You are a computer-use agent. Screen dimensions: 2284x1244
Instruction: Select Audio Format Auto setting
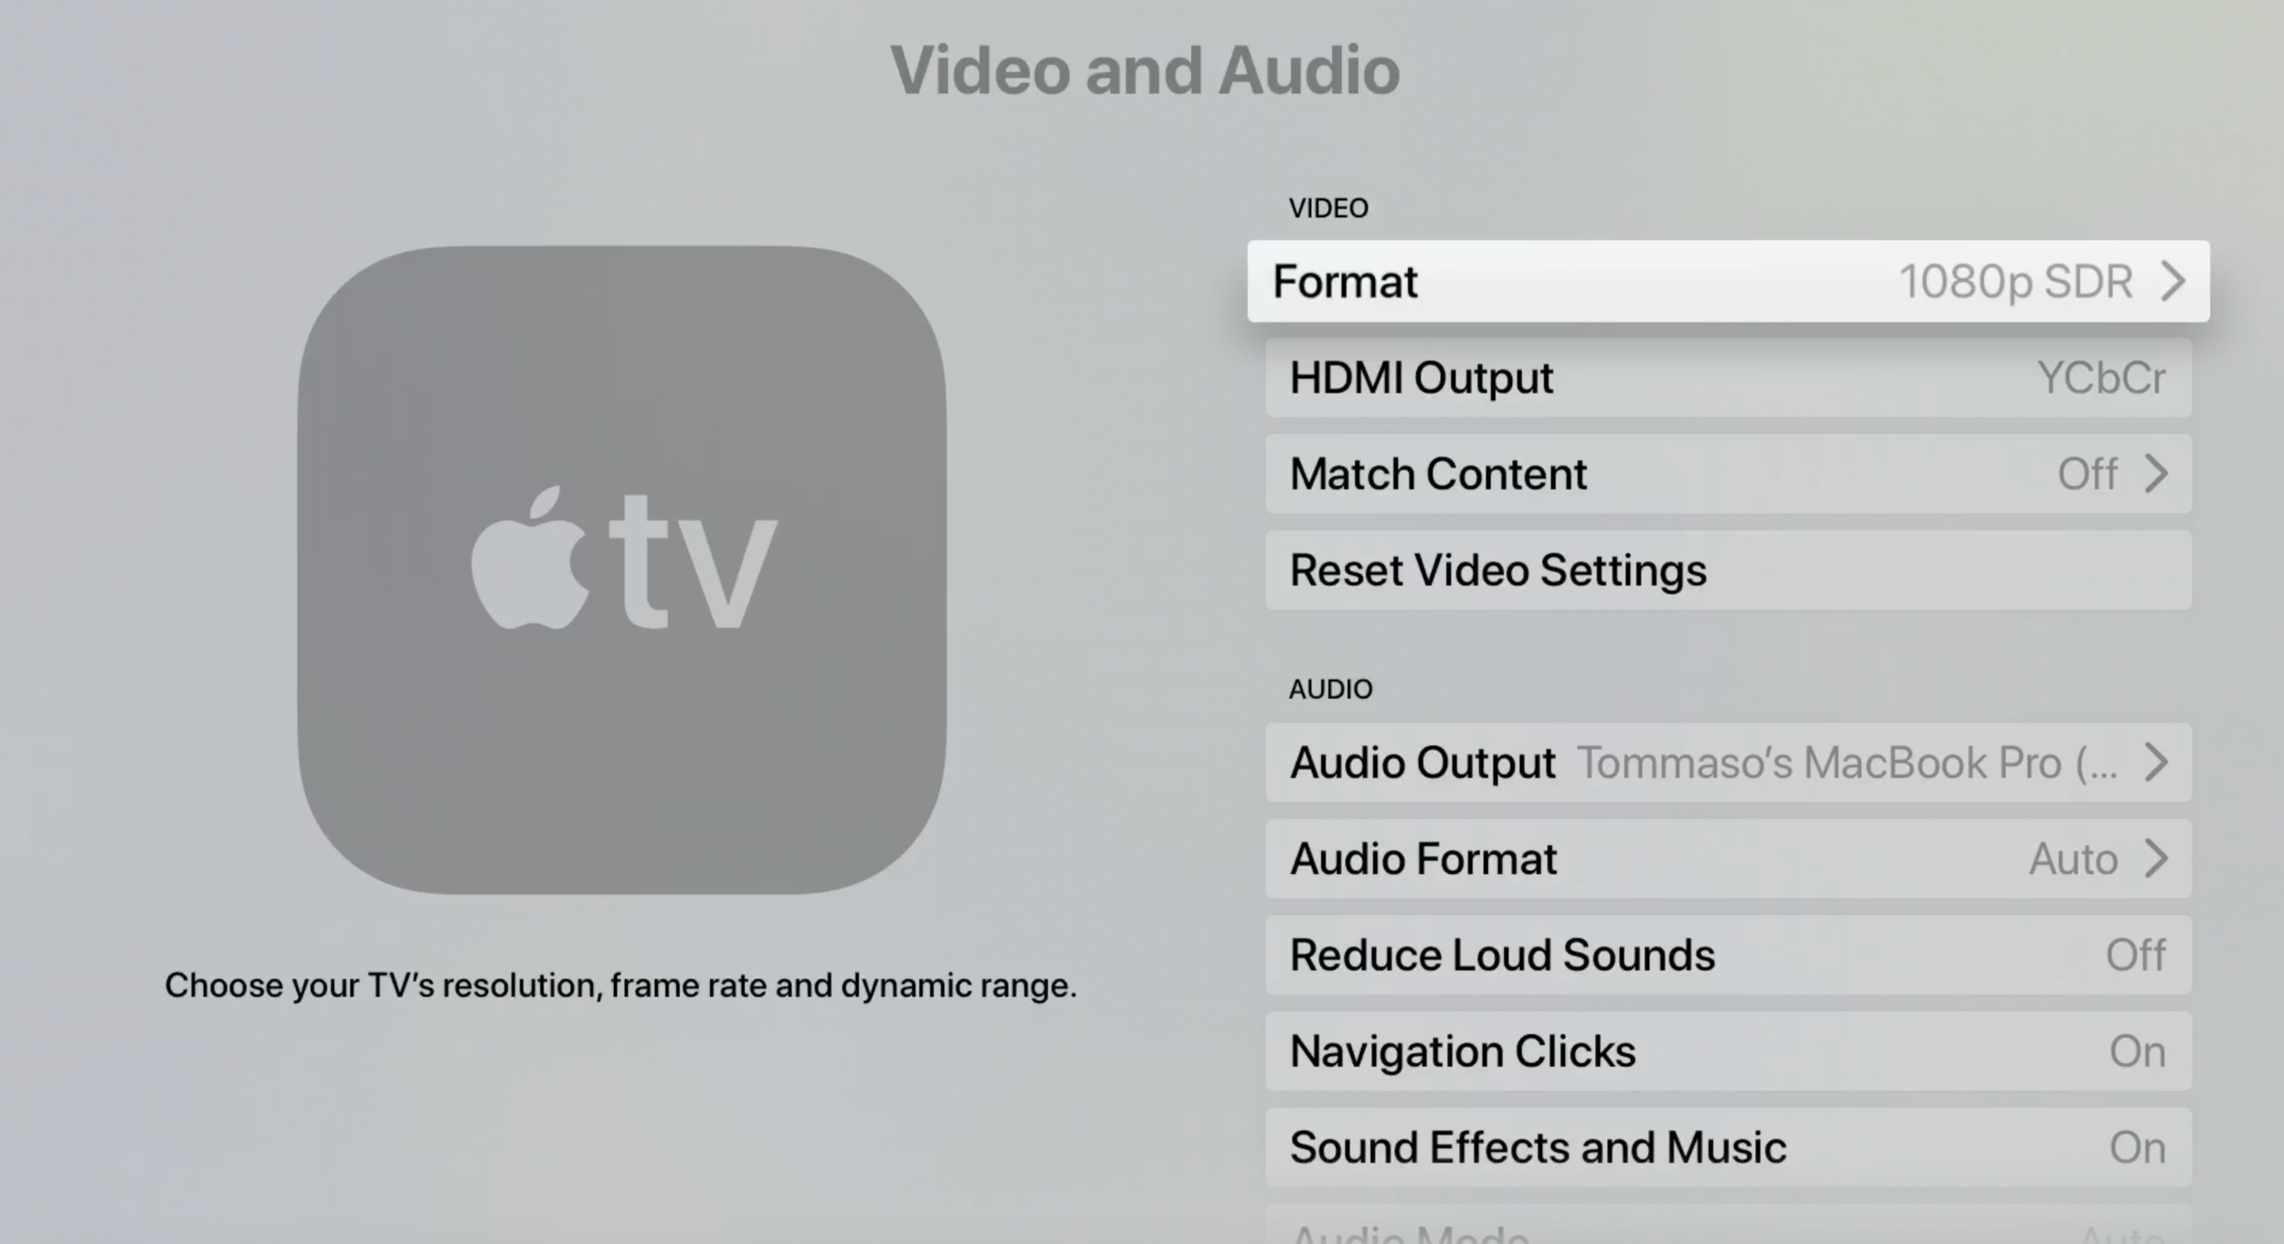[1728, 858]
